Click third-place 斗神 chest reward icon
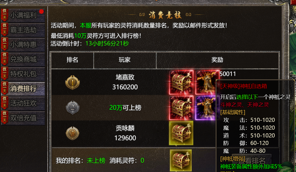This screenshot has width=296, height=172. (181, 133)
